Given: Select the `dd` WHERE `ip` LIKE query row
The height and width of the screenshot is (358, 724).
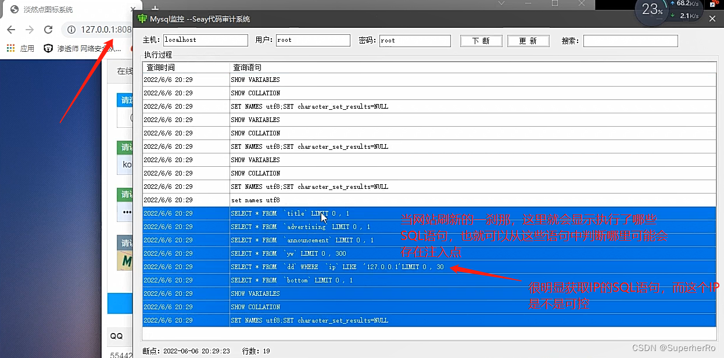Looking at the screenshot, I should coord(429,267).
